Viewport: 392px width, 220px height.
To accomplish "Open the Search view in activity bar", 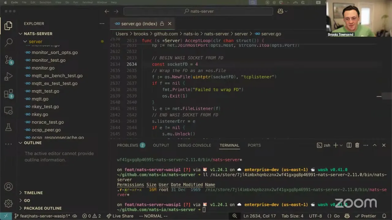I will 9,42.
